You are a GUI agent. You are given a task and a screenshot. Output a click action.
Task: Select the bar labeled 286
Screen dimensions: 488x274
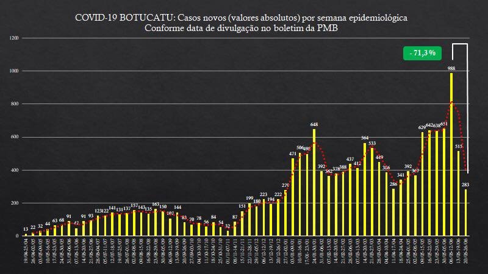[393, 212]
